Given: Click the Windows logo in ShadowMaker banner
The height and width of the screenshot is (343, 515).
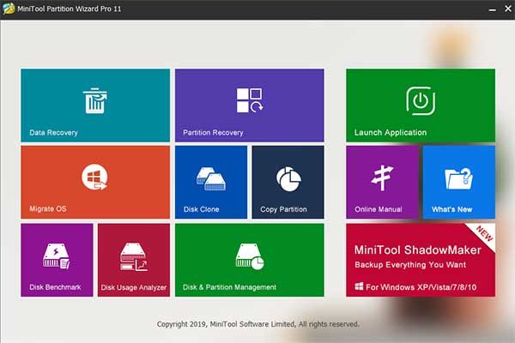Looking at the screenshot, I should pyautogui.click(x=359, y=286).
